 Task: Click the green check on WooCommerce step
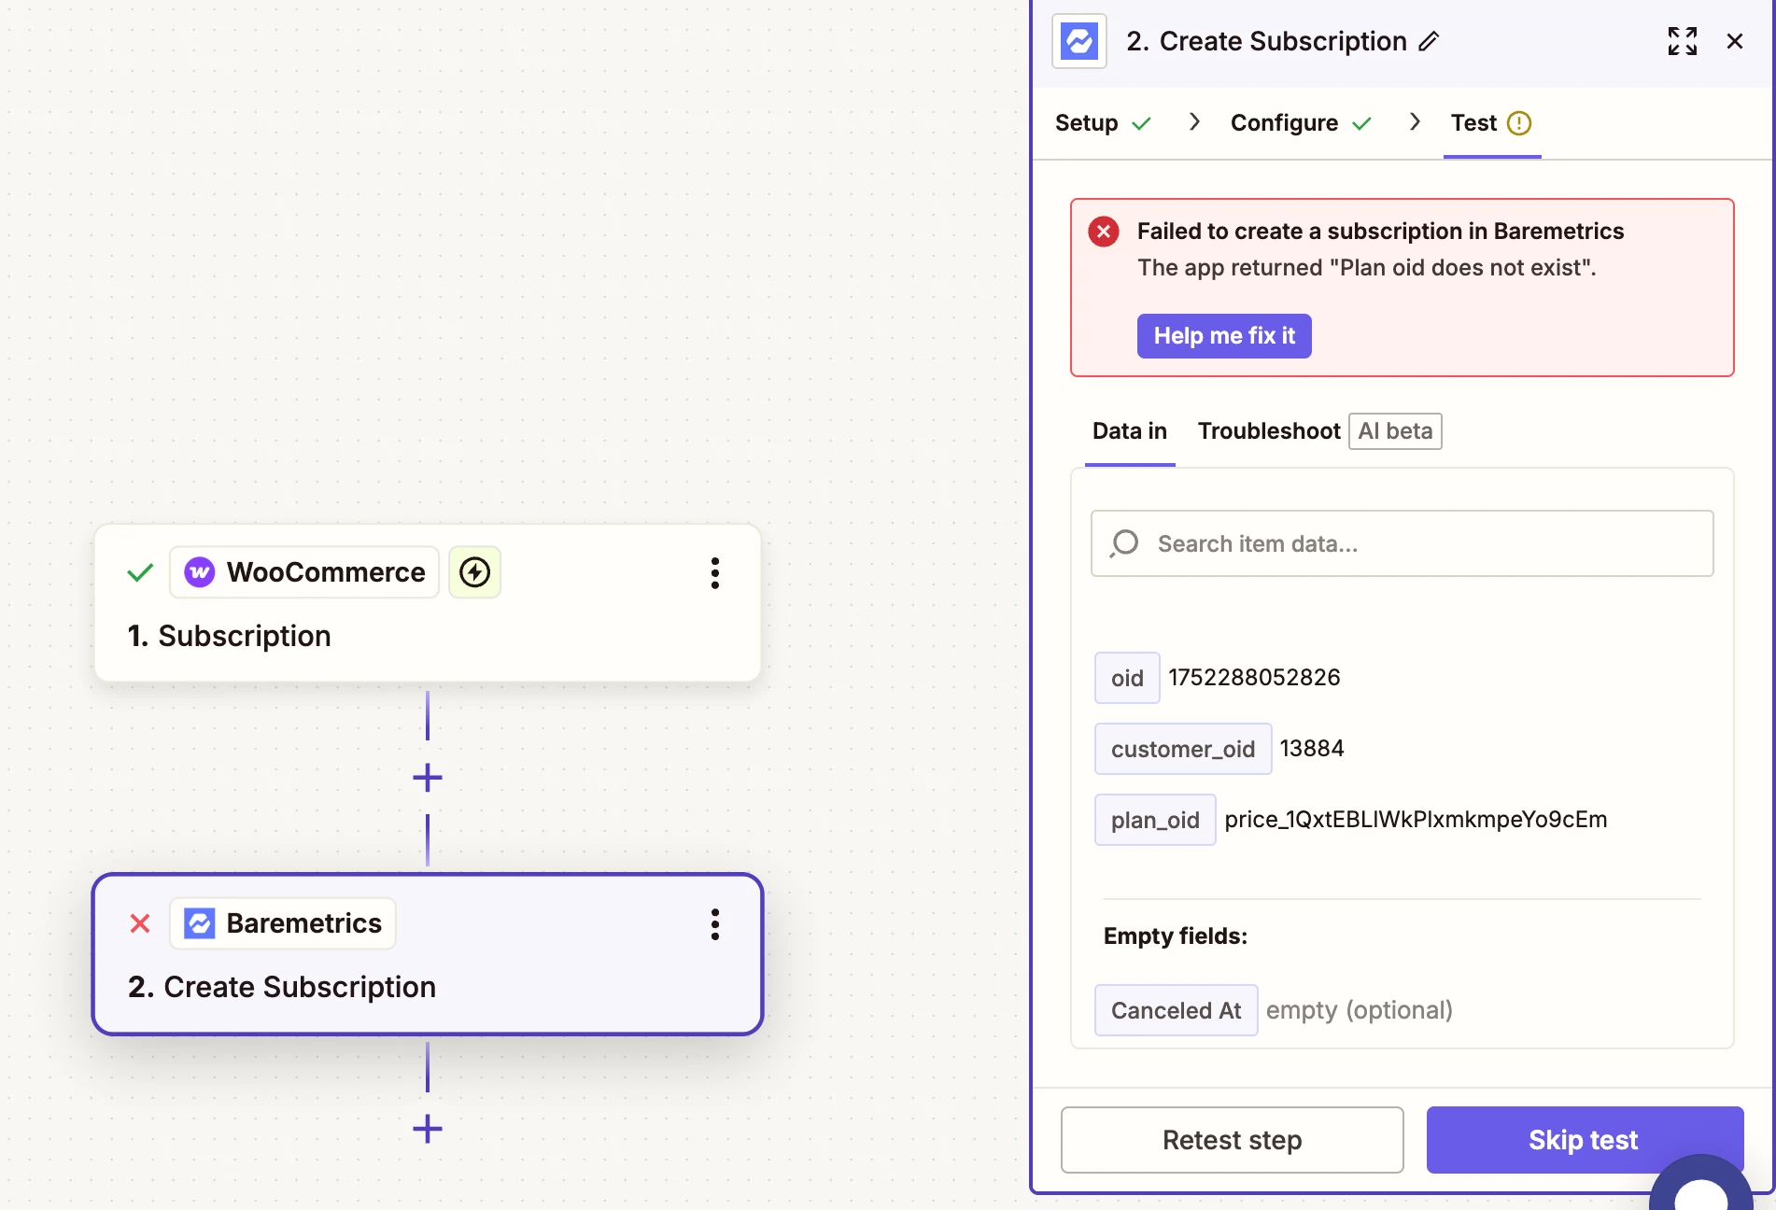click(x=140, y=572)
